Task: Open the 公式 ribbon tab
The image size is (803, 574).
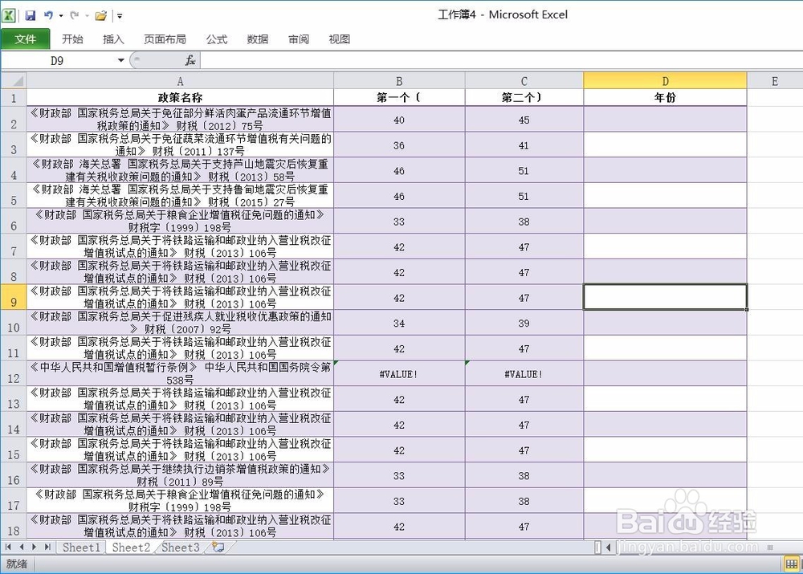Action: [215, 39]
